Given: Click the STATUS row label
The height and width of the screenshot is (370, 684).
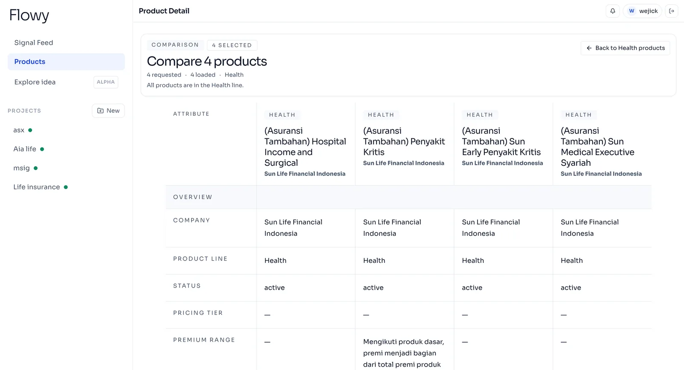Looking at the screenshot, I should click(x=187, y=286).
